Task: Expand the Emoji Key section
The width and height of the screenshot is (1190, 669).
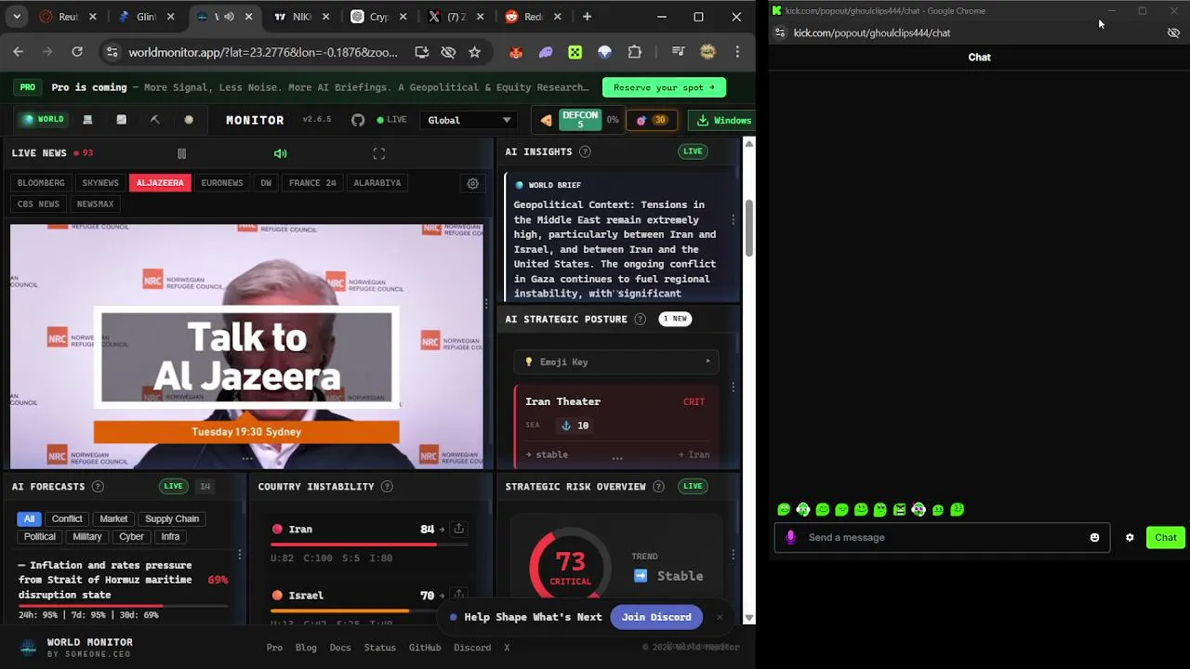Action: point(616,362)
